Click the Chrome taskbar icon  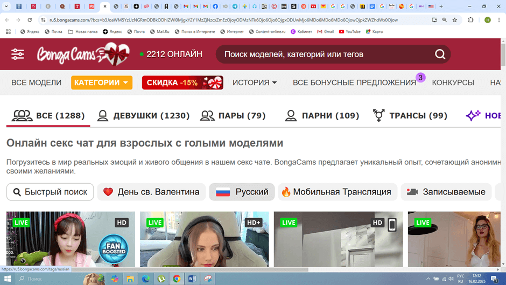click(x=177, y=279)
